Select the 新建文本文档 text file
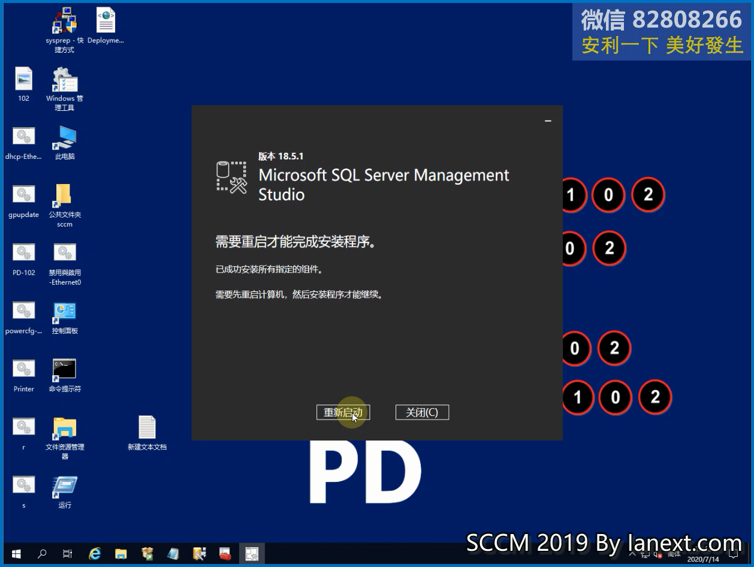The image size is (754, 567). tap(147, 433)
